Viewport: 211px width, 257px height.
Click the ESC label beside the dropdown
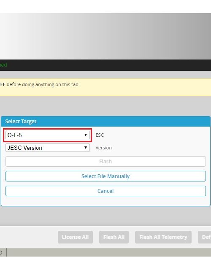pyautogui.click(x=100, y=135)
